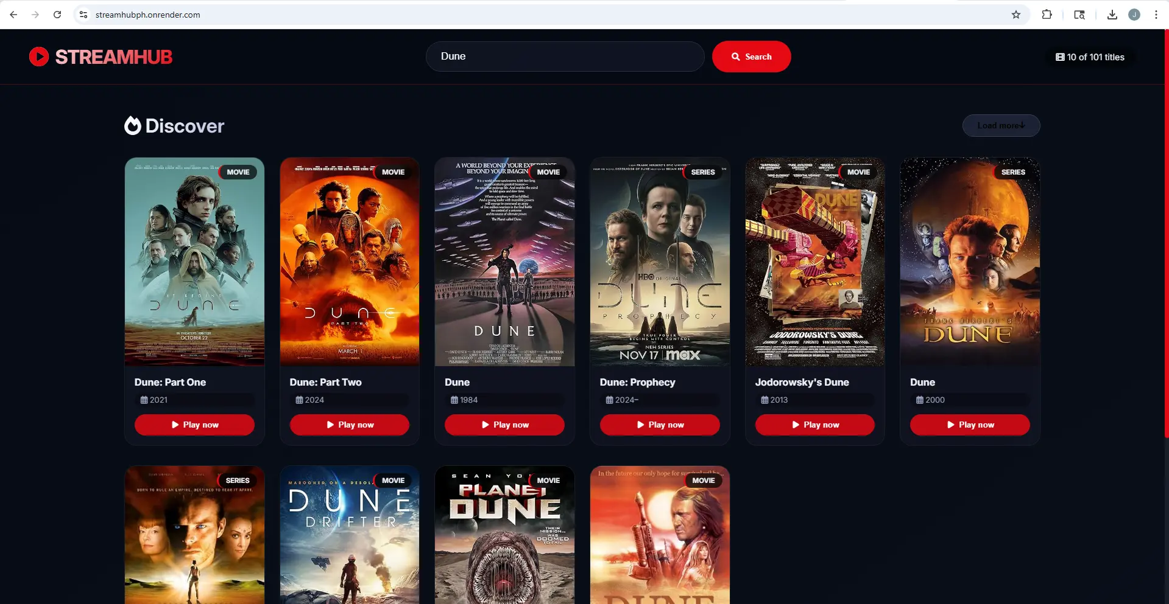Click SERIES badge on Dune 2000 poster
This screenshot has width=1169, height=604.
(1013, 172)
